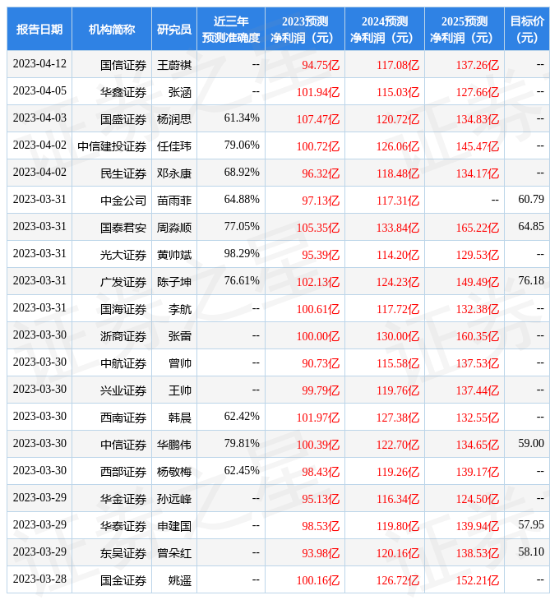Select researcher 申建国 in the table
The width and height of the screenshot is (550, 600).
(174, 525)
